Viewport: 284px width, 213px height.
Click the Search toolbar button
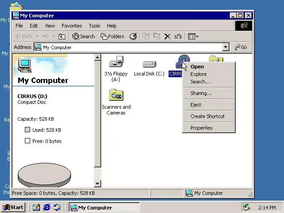click(83, 36)
